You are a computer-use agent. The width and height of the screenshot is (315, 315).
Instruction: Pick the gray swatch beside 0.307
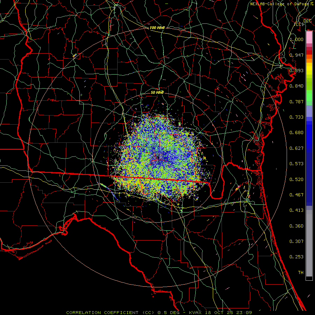pos(309,243)
